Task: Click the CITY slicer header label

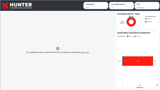Action: (138, 4)
